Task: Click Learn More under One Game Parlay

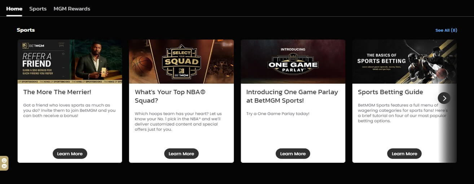Action: (293, 154)
